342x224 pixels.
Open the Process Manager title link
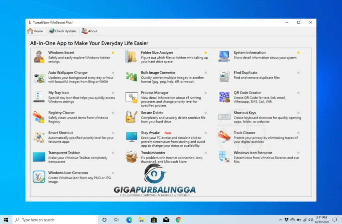tap(155, 92)
